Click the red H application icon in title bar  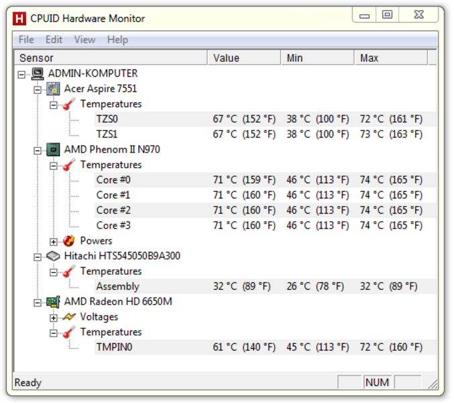pyautogui.click(x=19, y=19)
